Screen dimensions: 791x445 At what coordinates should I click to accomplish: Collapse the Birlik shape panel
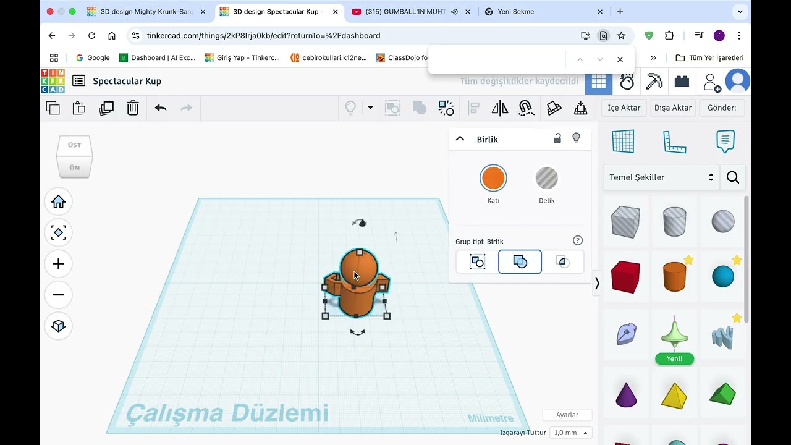pyautogui.click(x=460, y=139)
